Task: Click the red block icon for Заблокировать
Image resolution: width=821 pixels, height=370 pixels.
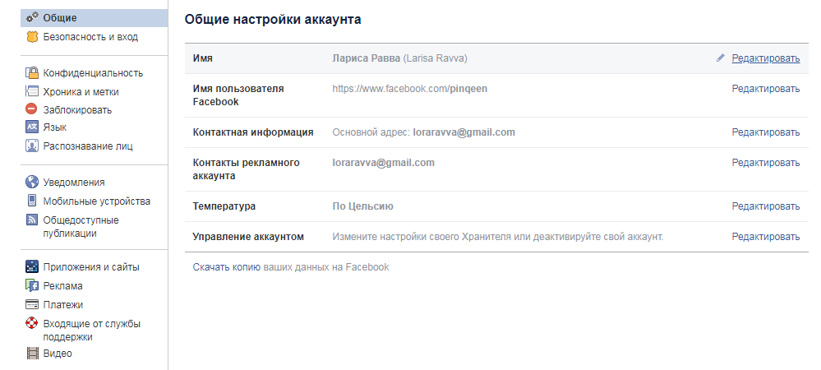Action: point(32,109)
